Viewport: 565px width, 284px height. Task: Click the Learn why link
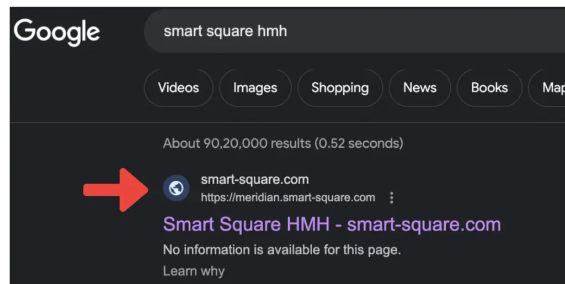tap(194, 271)
